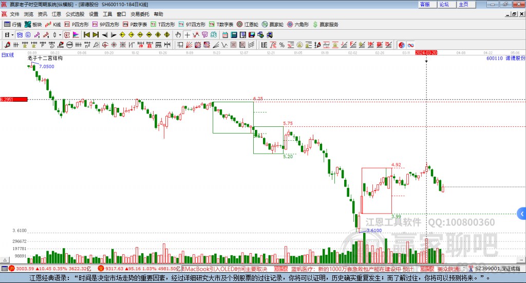Click the 客服 customer service button

click(427, 4)
